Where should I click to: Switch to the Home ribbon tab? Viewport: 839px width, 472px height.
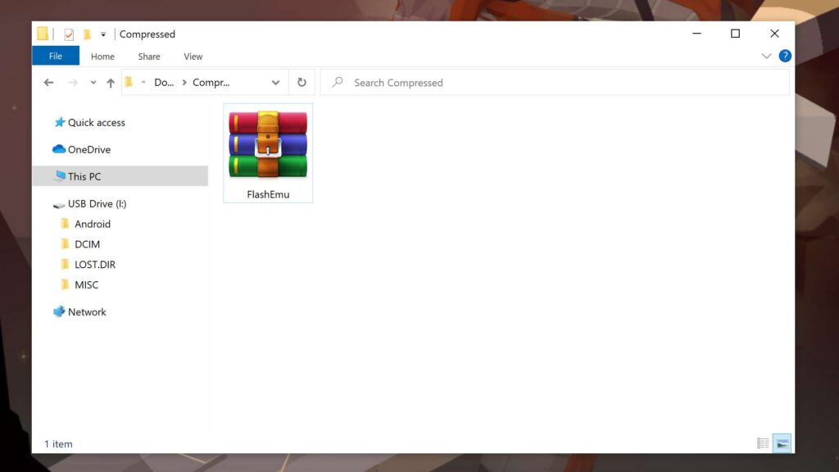pos(102,57)
